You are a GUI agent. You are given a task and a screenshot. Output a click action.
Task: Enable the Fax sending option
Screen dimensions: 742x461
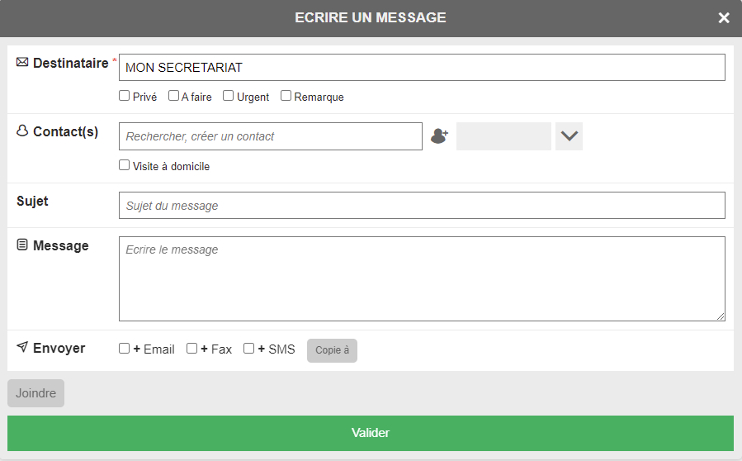point(191,349)
